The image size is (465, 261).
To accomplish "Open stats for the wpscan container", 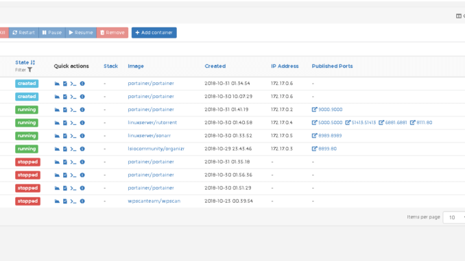I will (x=57, y=201).
